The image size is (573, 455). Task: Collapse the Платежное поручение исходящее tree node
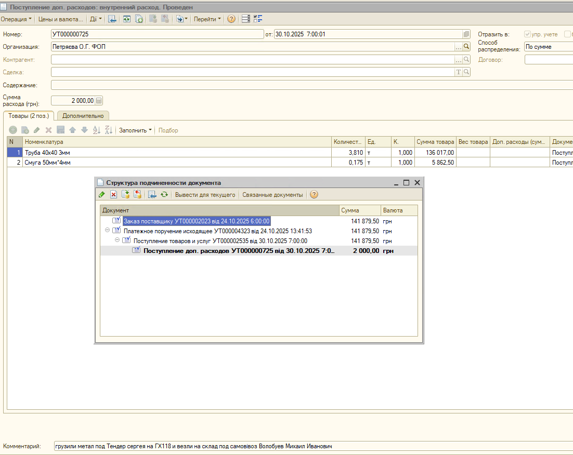107,230
